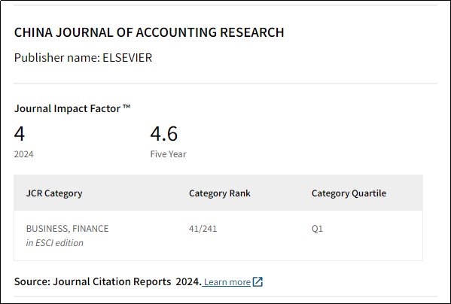Open the external link icon beside Learn more

coord(257,282)
